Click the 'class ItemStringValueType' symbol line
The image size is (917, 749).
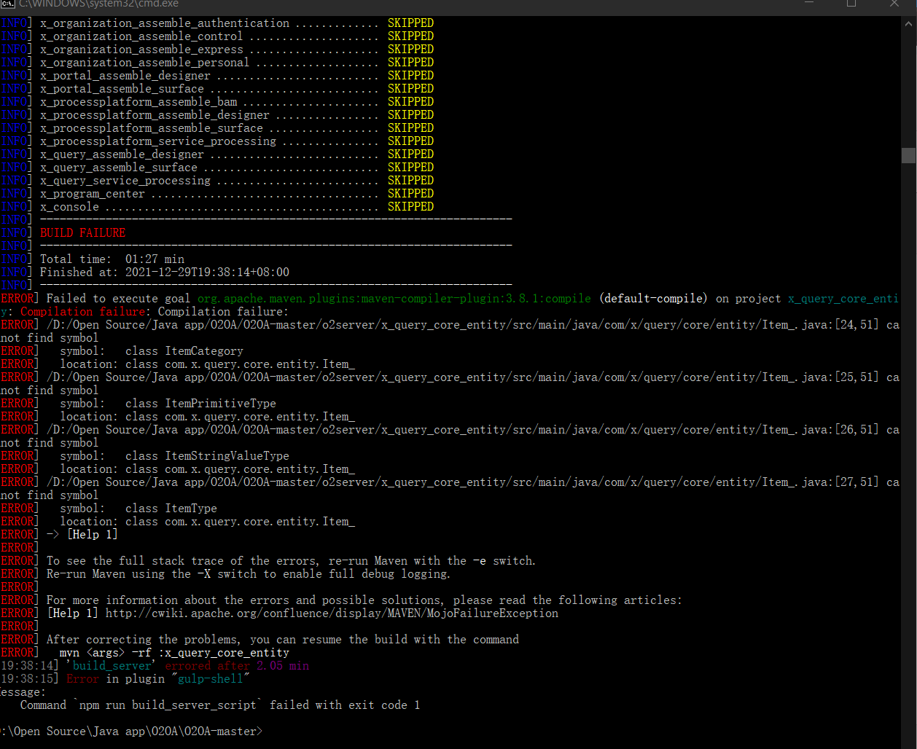click(207, 456)
